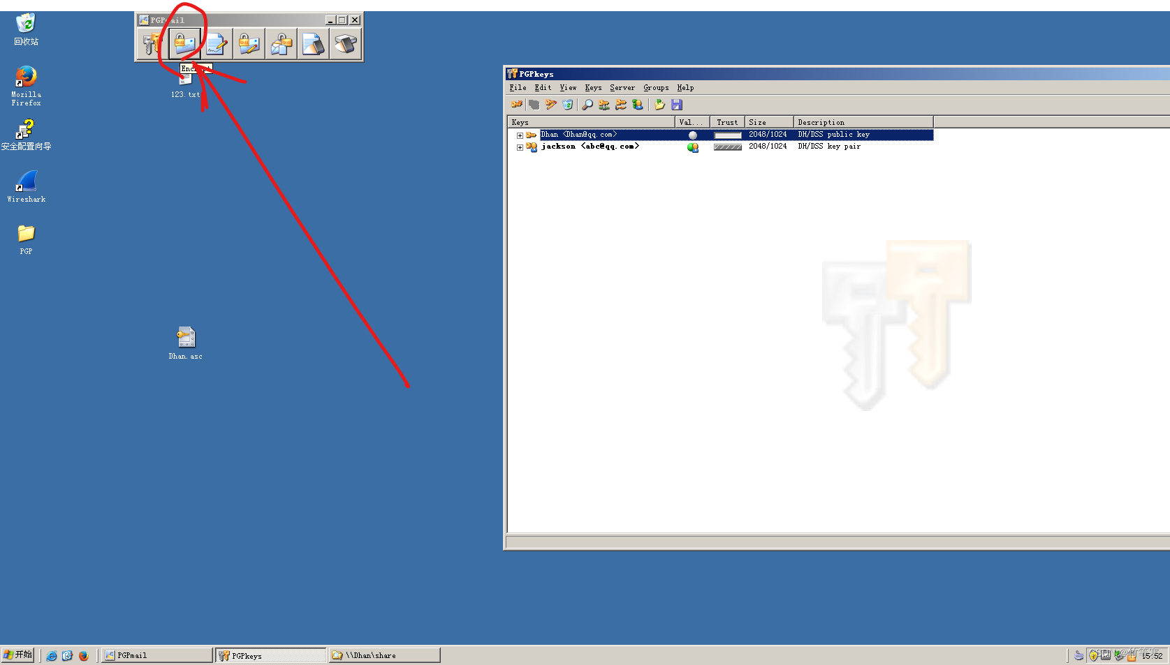Viewport: 1170px width, 665px height.
Task: Click the sign key pencil icon in PGPkeys
Action: (x=551, y=105)
